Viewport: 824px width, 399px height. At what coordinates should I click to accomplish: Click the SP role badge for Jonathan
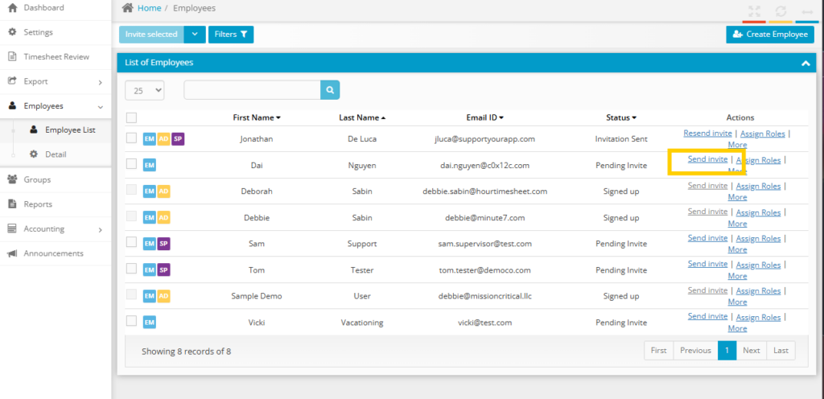[178, 139]
